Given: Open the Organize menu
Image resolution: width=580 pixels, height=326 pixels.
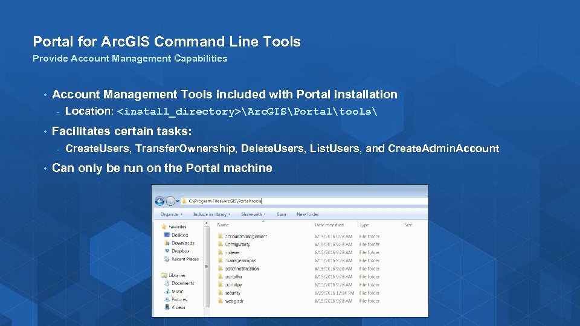Looking at the screenshot, I should coord(171,214).
